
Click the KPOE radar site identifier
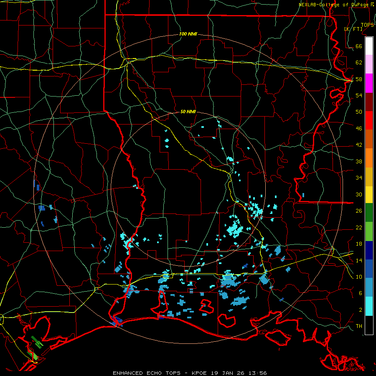coord(200,373)
